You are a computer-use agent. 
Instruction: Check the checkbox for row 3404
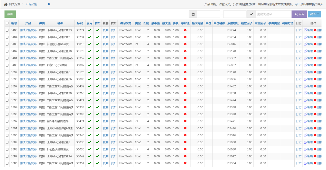click(x=7, y=37)
